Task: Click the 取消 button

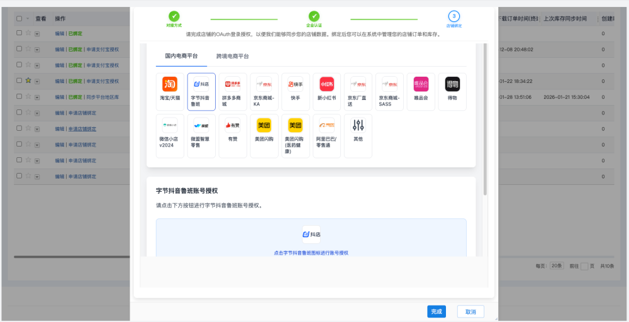Action: (x=470, y=311)
